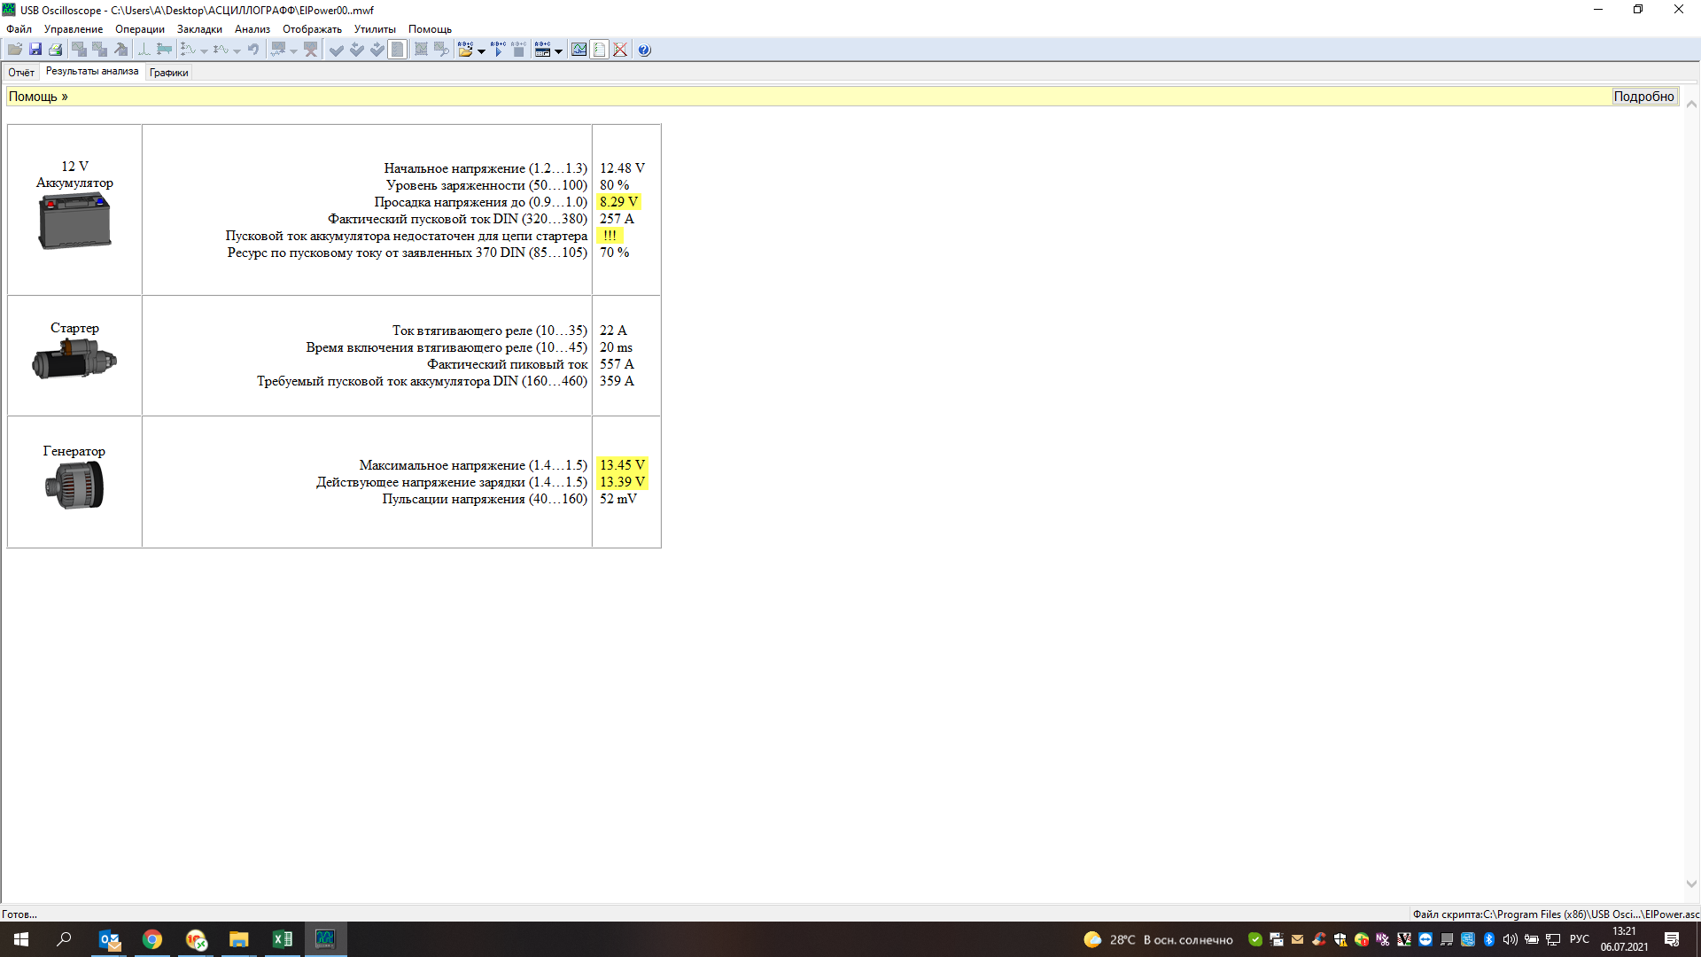Click the vertical scrollbar down arrow
The height and width of the screenshot is (957, 1701).
coord(1691,883)
